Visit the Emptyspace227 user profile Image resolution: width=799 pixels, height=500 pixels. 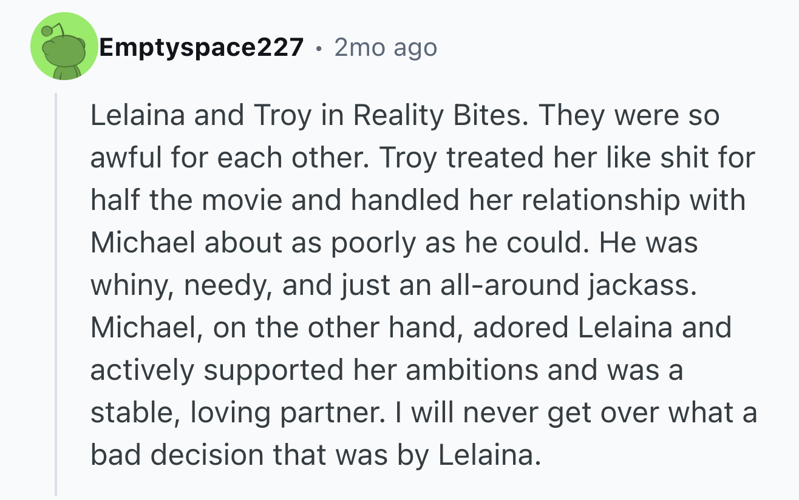pos(201,47)
